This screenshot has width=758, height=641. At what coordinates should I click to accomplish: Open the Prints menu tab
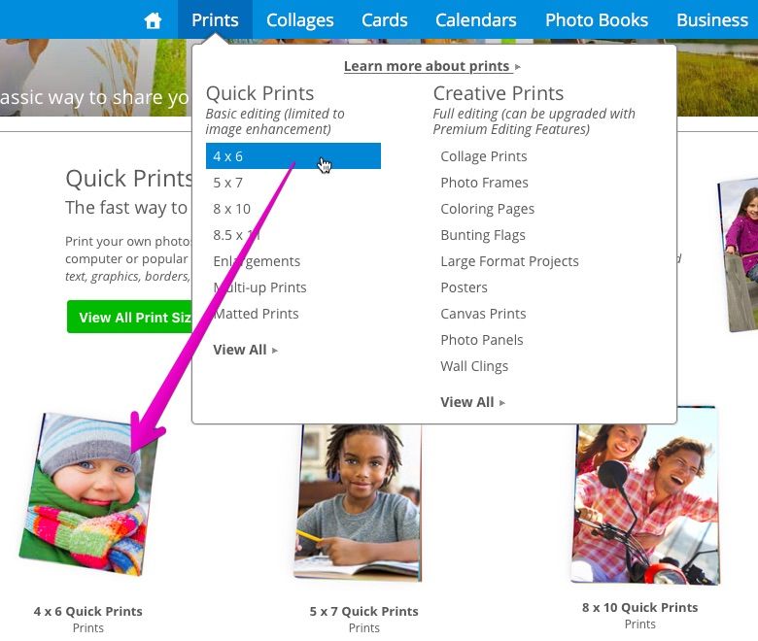(215, 20)
